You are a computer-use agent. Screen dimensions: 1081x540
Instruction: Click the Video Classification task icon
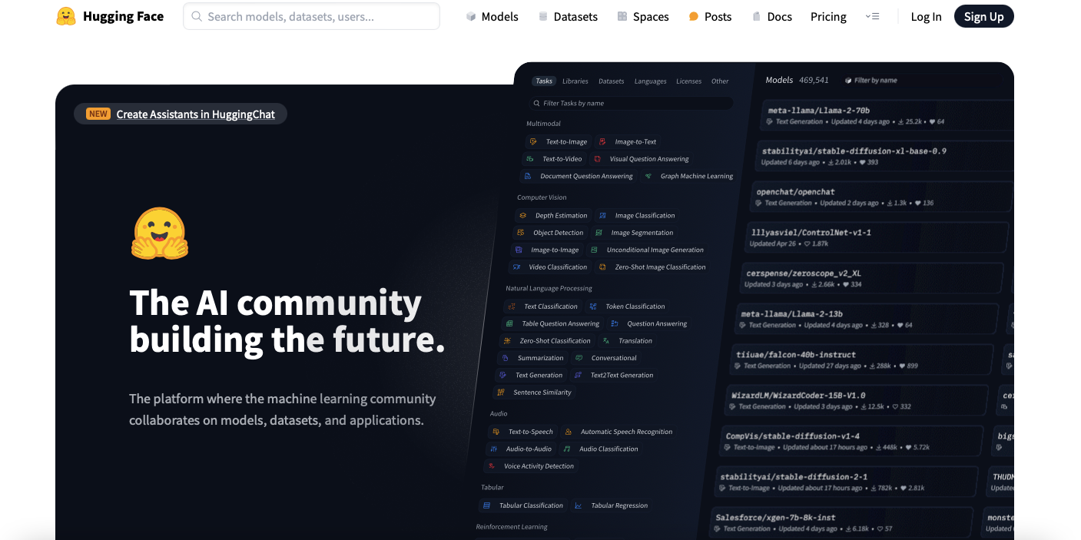[516, 267]
